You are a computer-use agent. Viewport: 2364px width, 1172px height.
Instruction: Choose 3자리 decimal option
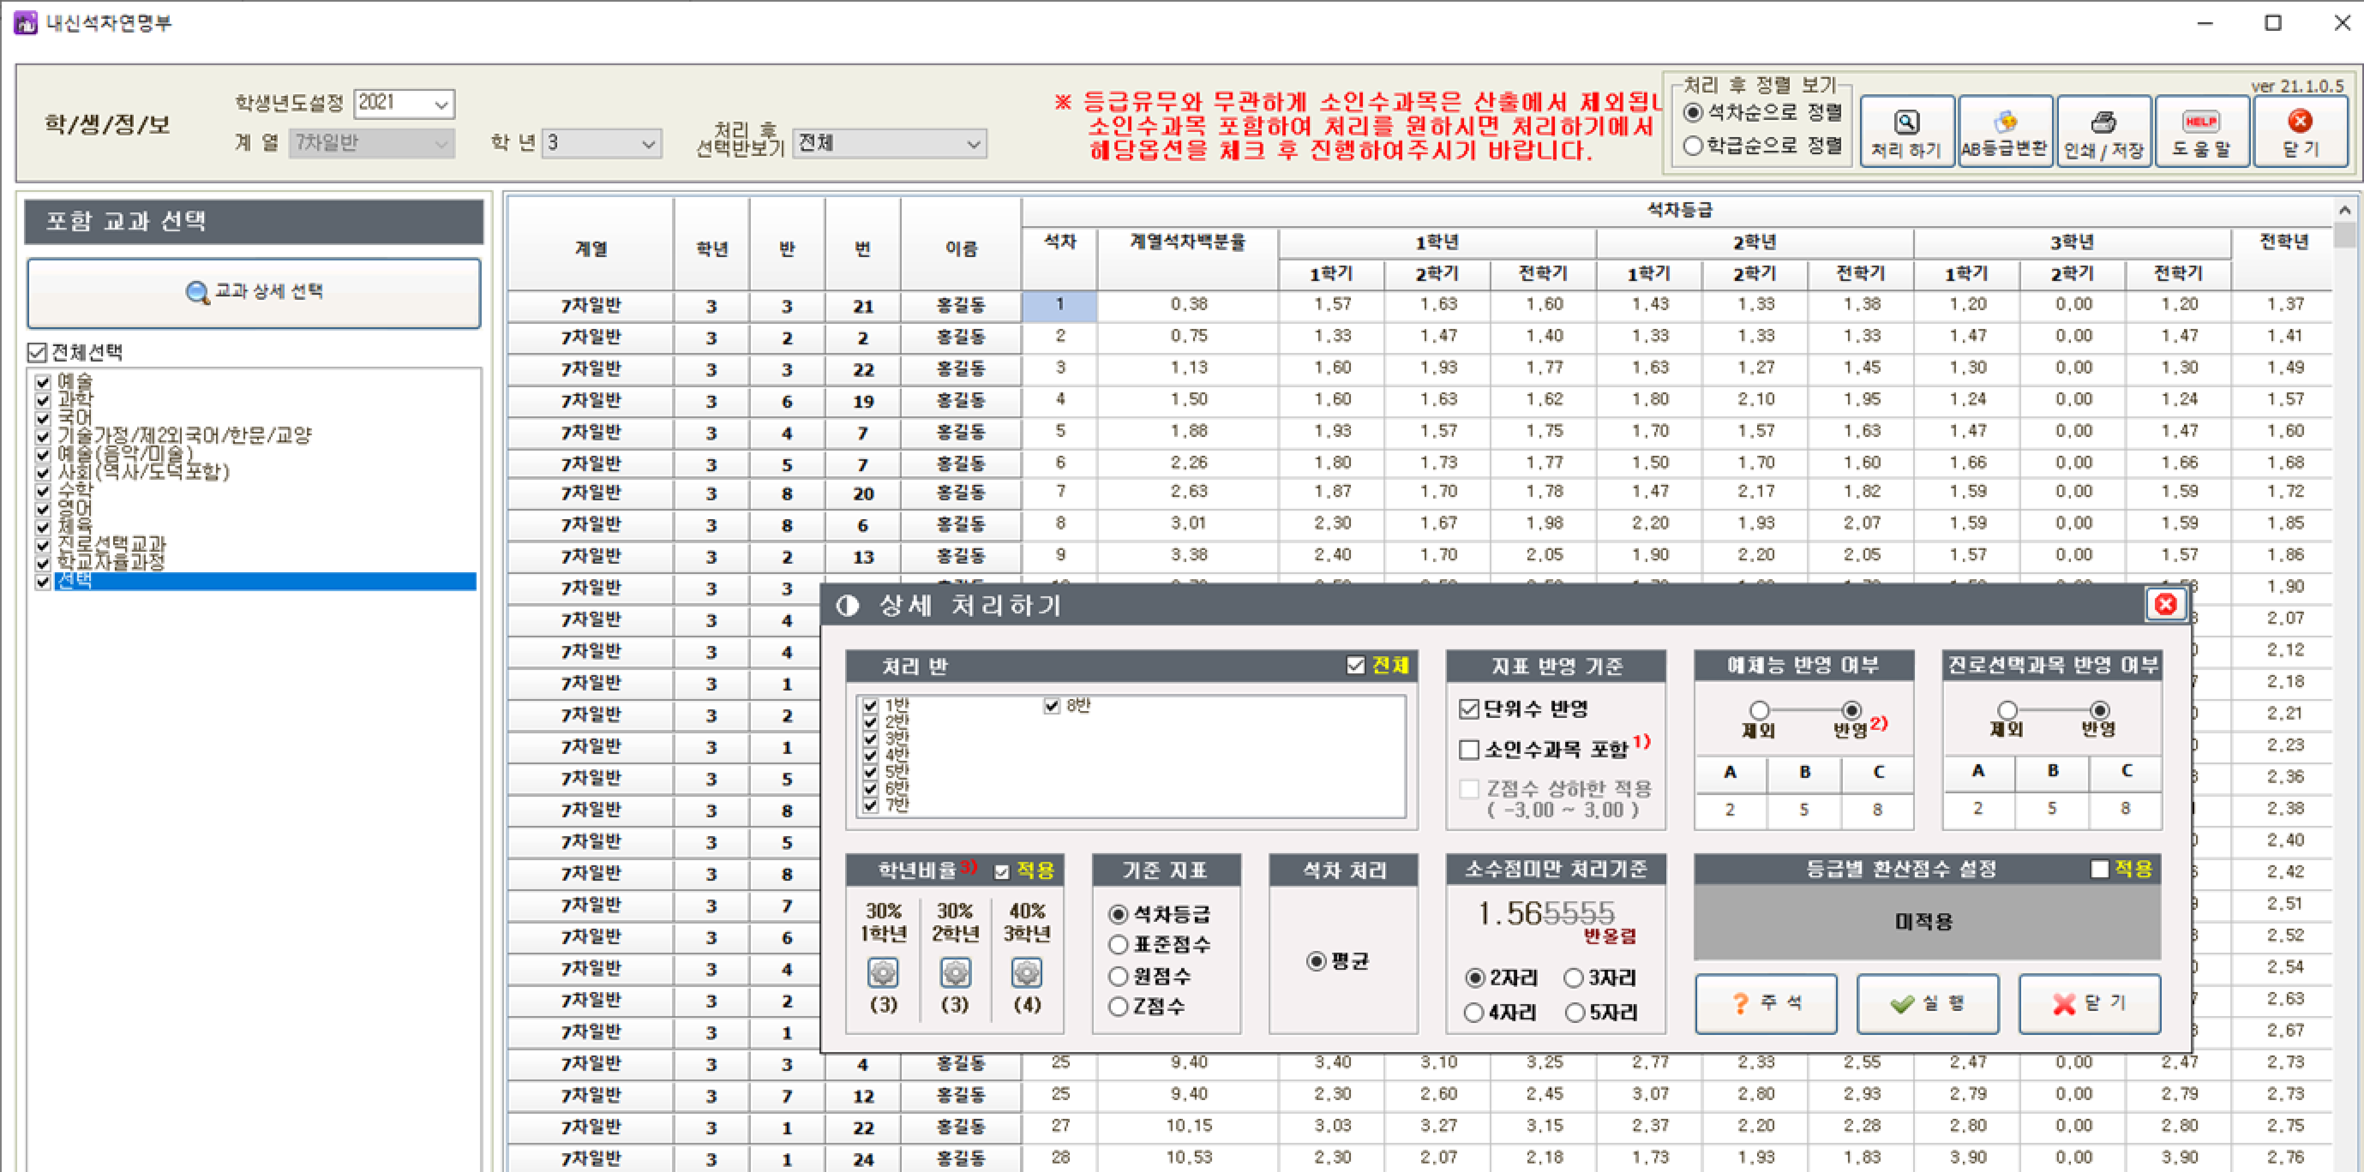(x=1573, y=978)
